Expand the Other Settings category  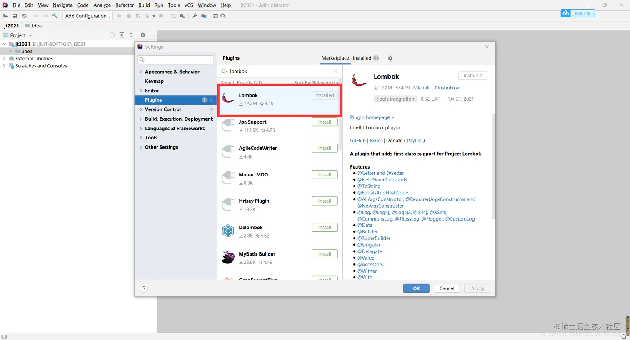pos(141,147)
